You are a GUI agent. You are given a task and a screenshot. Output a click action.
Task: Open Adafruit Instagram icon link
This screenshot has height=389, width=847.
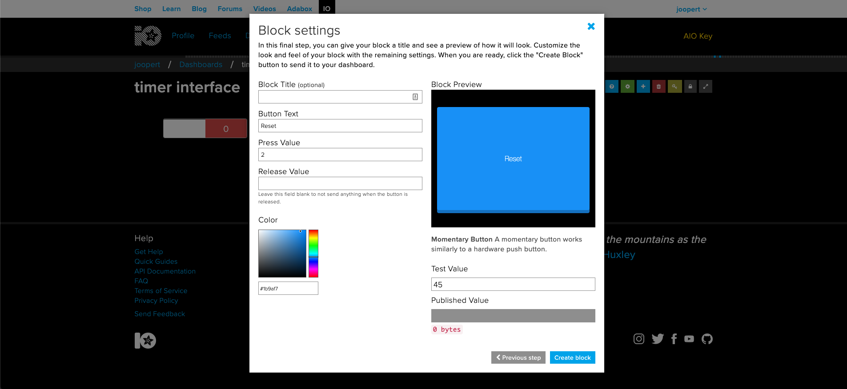pos(639,339)
